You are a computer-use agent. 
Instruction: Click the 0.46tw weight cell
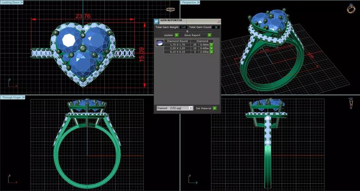click(204, 45)
